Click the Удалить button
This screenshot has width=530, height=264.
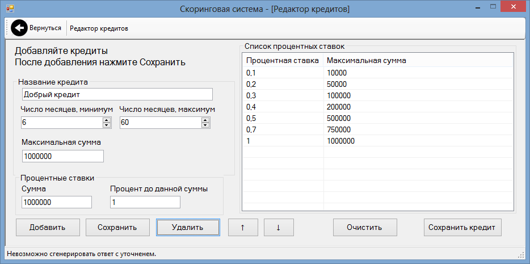click(x=188, y=227)
